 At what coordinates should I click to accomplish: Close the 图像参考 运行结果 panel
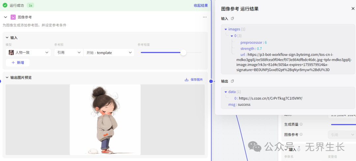[353, 9]
